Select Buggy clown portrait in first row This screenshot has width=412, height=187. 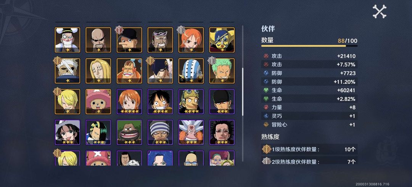67,40
